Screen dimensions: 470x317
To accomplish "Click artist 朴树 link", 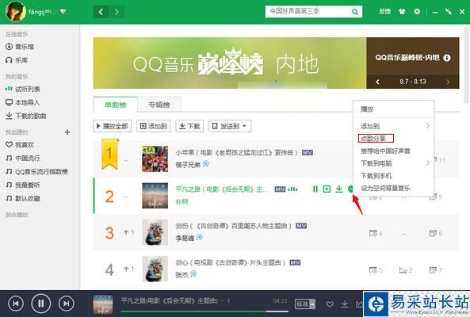I will click(x=182, y=201).
